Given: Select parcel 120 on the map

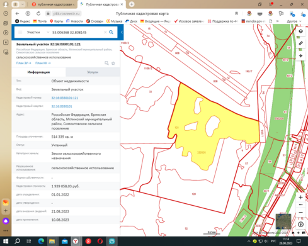Looking at the screenshot, I should point(193,194).
